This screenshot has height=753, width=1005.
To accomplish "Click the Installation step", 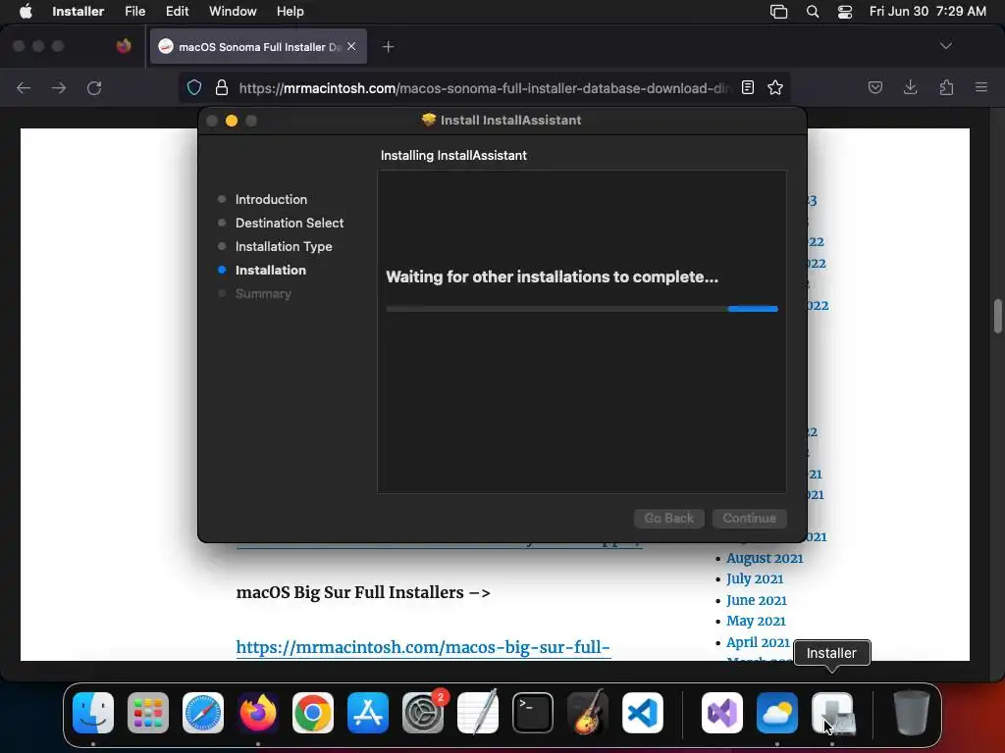I will pos(270,271).
